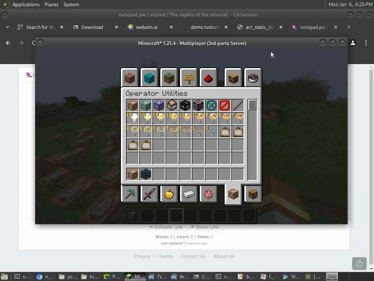The image size is (374, 281).
Task: Open the Survival Inventory tab with the chest icon
Action: tap(253, 194)
